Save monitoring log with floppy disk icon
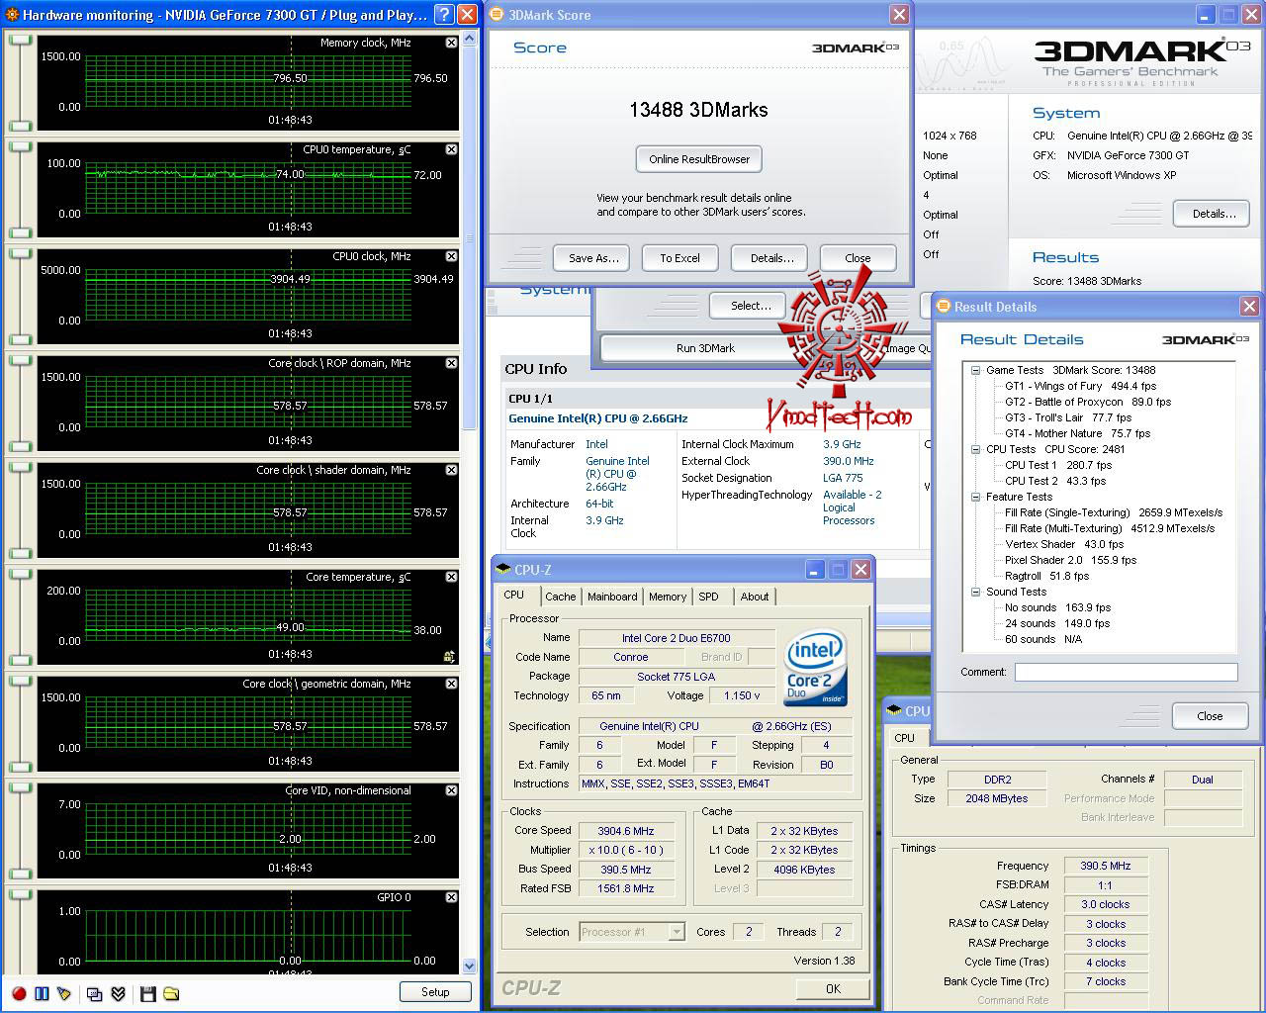 pyautogui.click(x=148, y=993)
